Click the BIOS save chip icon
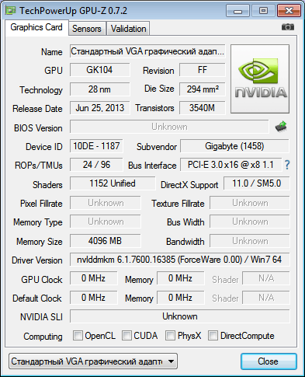Screen dimensions: 305x377 pyautogui.click(x=281, y=127)
